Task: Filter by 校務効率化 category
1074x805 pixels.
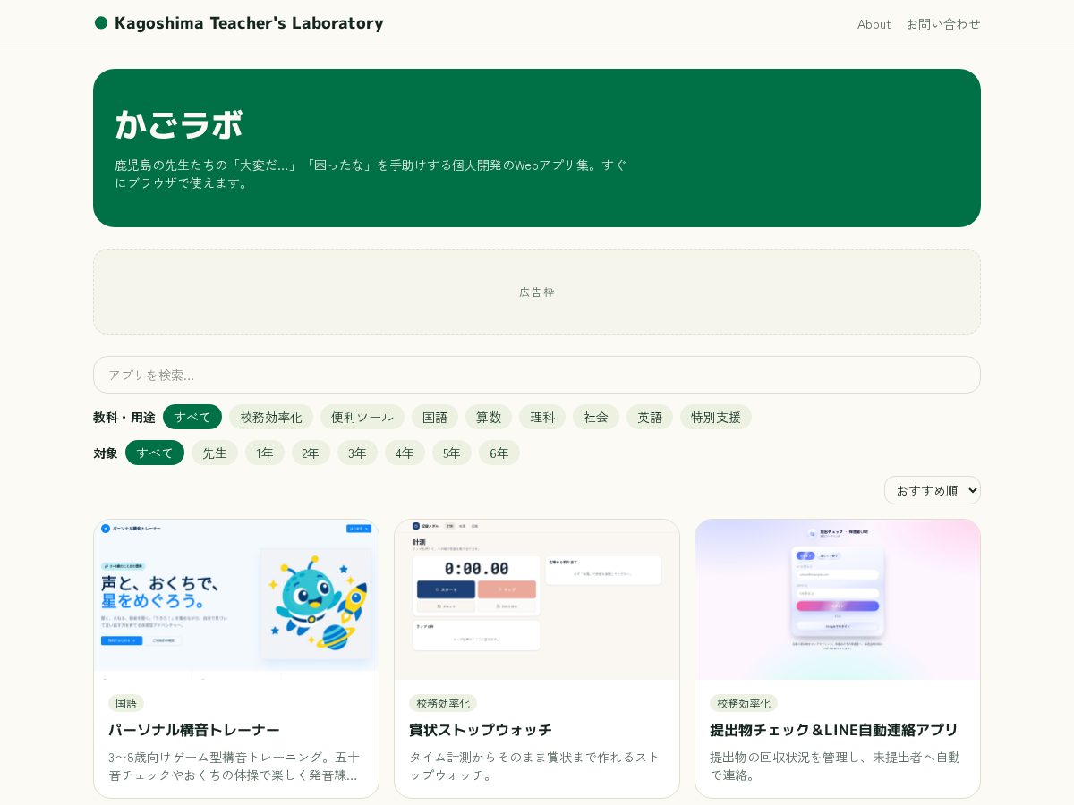Action: 271,417
